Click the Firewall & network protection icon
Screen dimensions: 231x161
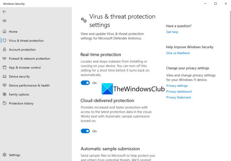pos(4,58)
